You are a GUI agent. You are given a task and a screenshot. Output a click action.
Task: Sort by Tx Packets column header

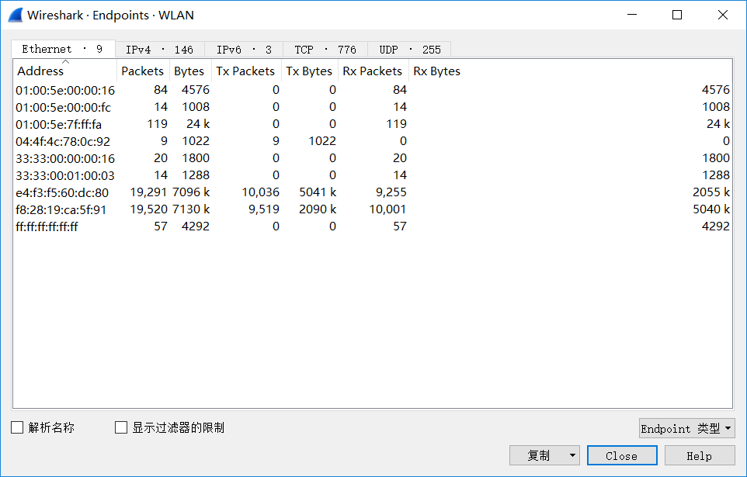point(246,71)
